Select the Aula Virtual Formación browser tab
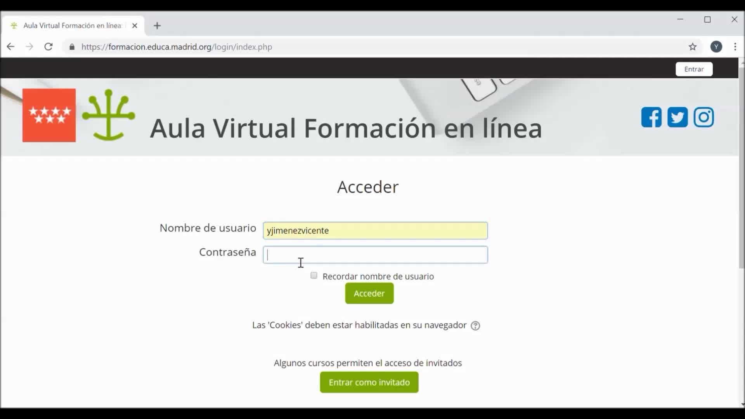Screen dimensions: 745x419 (73, 26)
